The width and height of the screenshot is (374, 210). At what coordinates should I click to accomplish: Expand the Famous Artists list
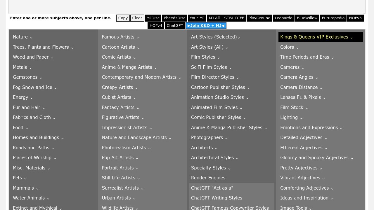click(x=120, y=37)
